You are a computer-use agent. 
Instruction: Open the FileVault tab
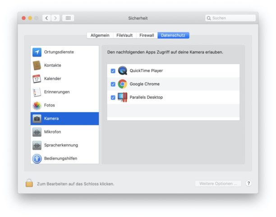pyautogui.click(x=124, y=35)
